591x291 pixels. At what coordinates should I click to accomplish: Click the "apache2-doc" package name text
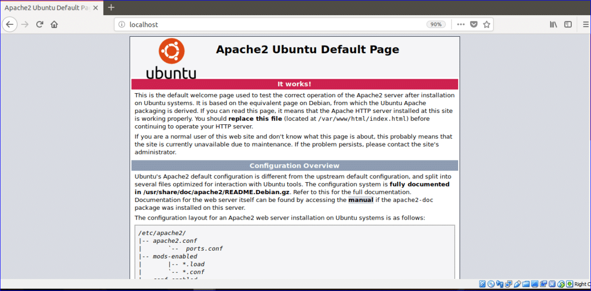(412, 200)
